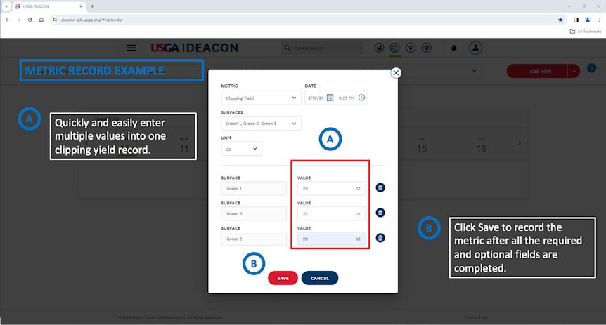
Task: Delete the Green 1 value row
Action: [380, 187]
